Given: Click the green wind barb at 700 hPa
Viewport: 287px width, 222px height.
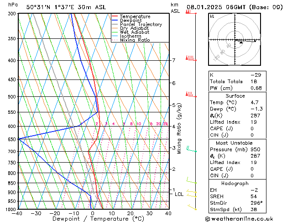Looking at the screenshot, I should pos(192,149).
